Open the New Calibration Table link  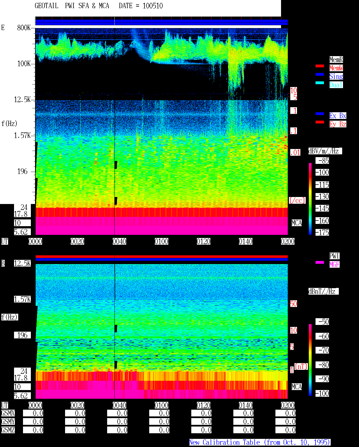260,443
